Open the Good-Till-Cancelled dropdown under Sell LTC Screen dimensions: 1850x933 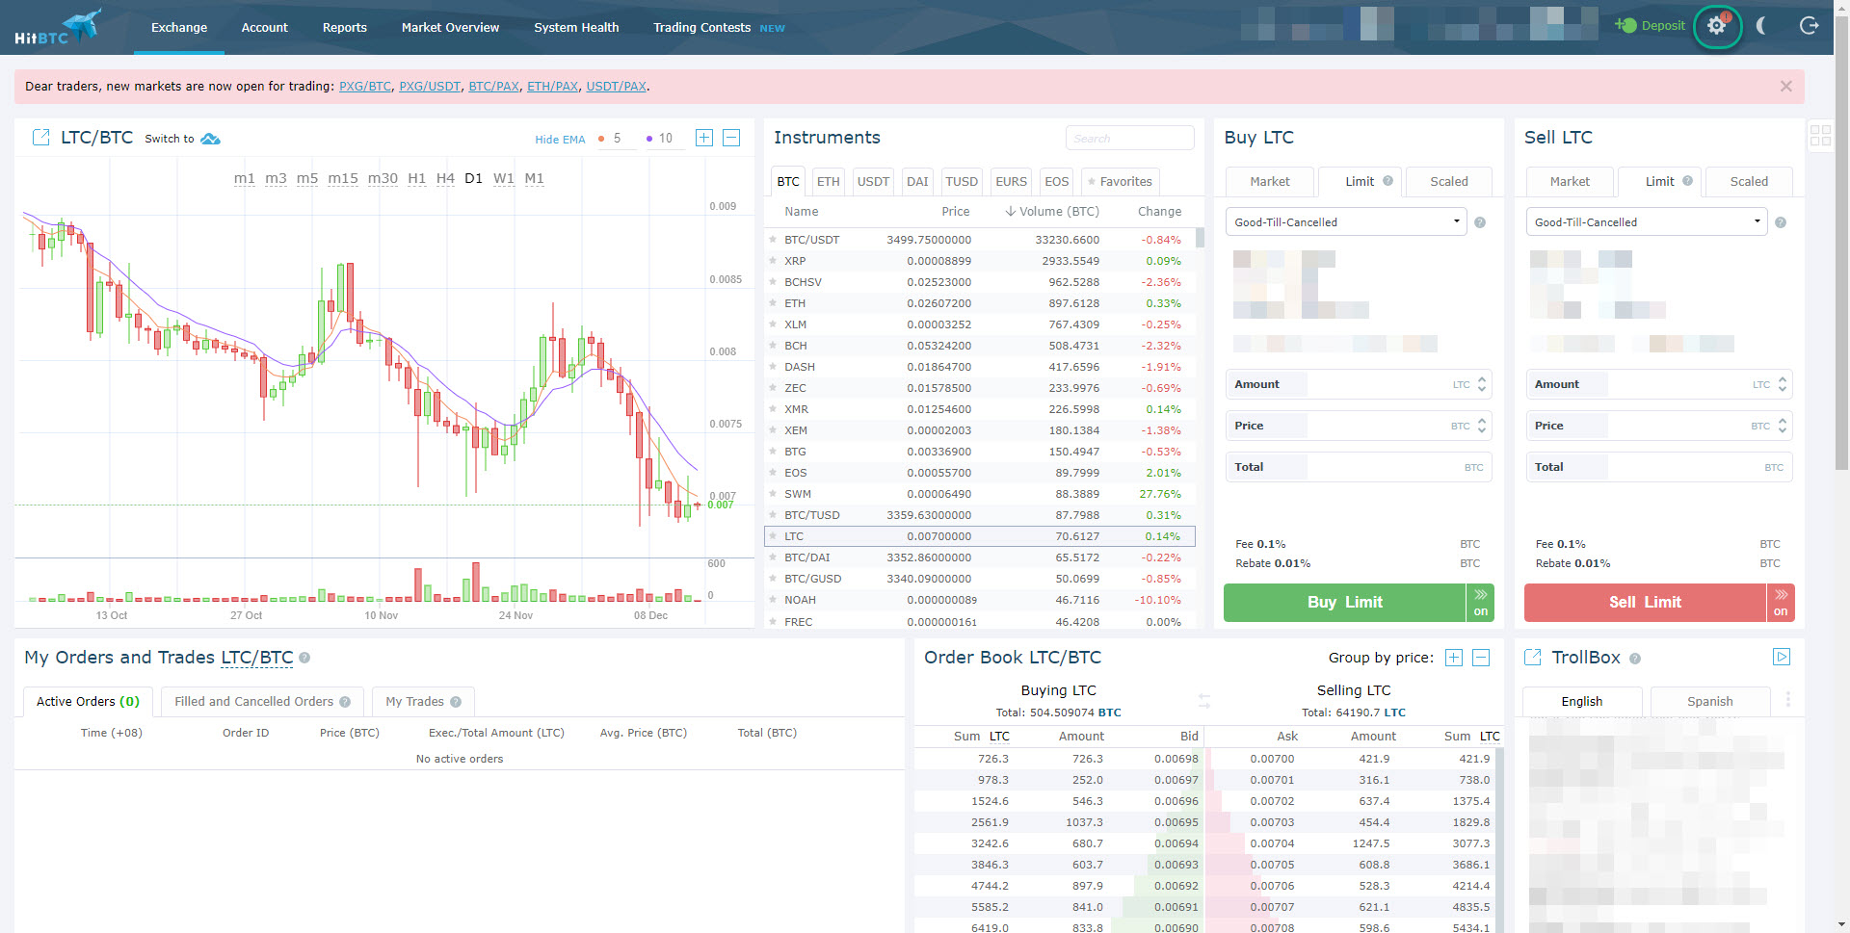[1646, 221]
